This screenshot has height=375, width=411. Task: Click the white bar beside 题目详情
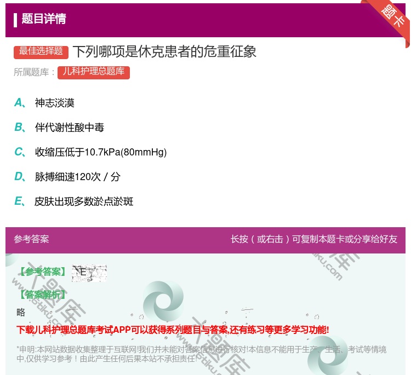click(15, 20)
